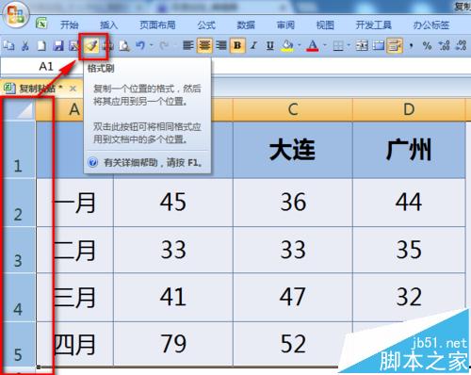Click the Merge and Center icon
The height and width of the screenshot is (375, 471).
point(362,46)
